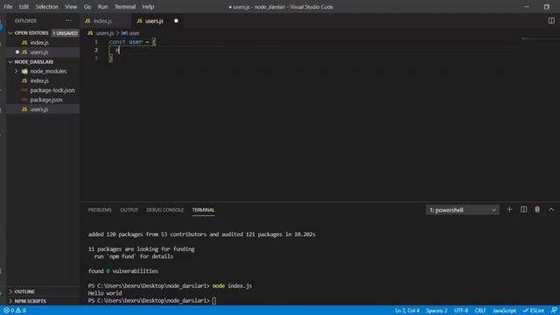Screen dimensions: 560x315
Task: Split the editor to the right
Action: (x=551, y=21)
